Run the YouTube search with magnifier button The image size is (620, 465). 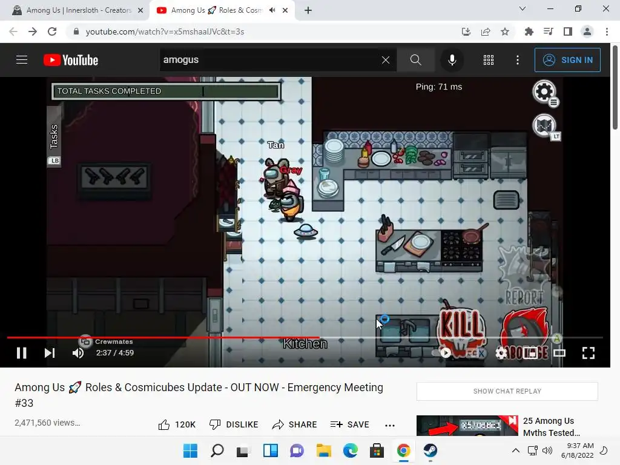click(415, 60)
